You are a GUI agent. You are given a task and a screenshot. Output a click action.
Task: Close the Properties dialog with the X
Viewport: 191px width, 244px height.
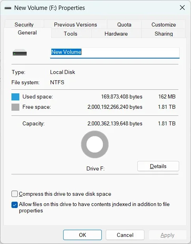182,8
